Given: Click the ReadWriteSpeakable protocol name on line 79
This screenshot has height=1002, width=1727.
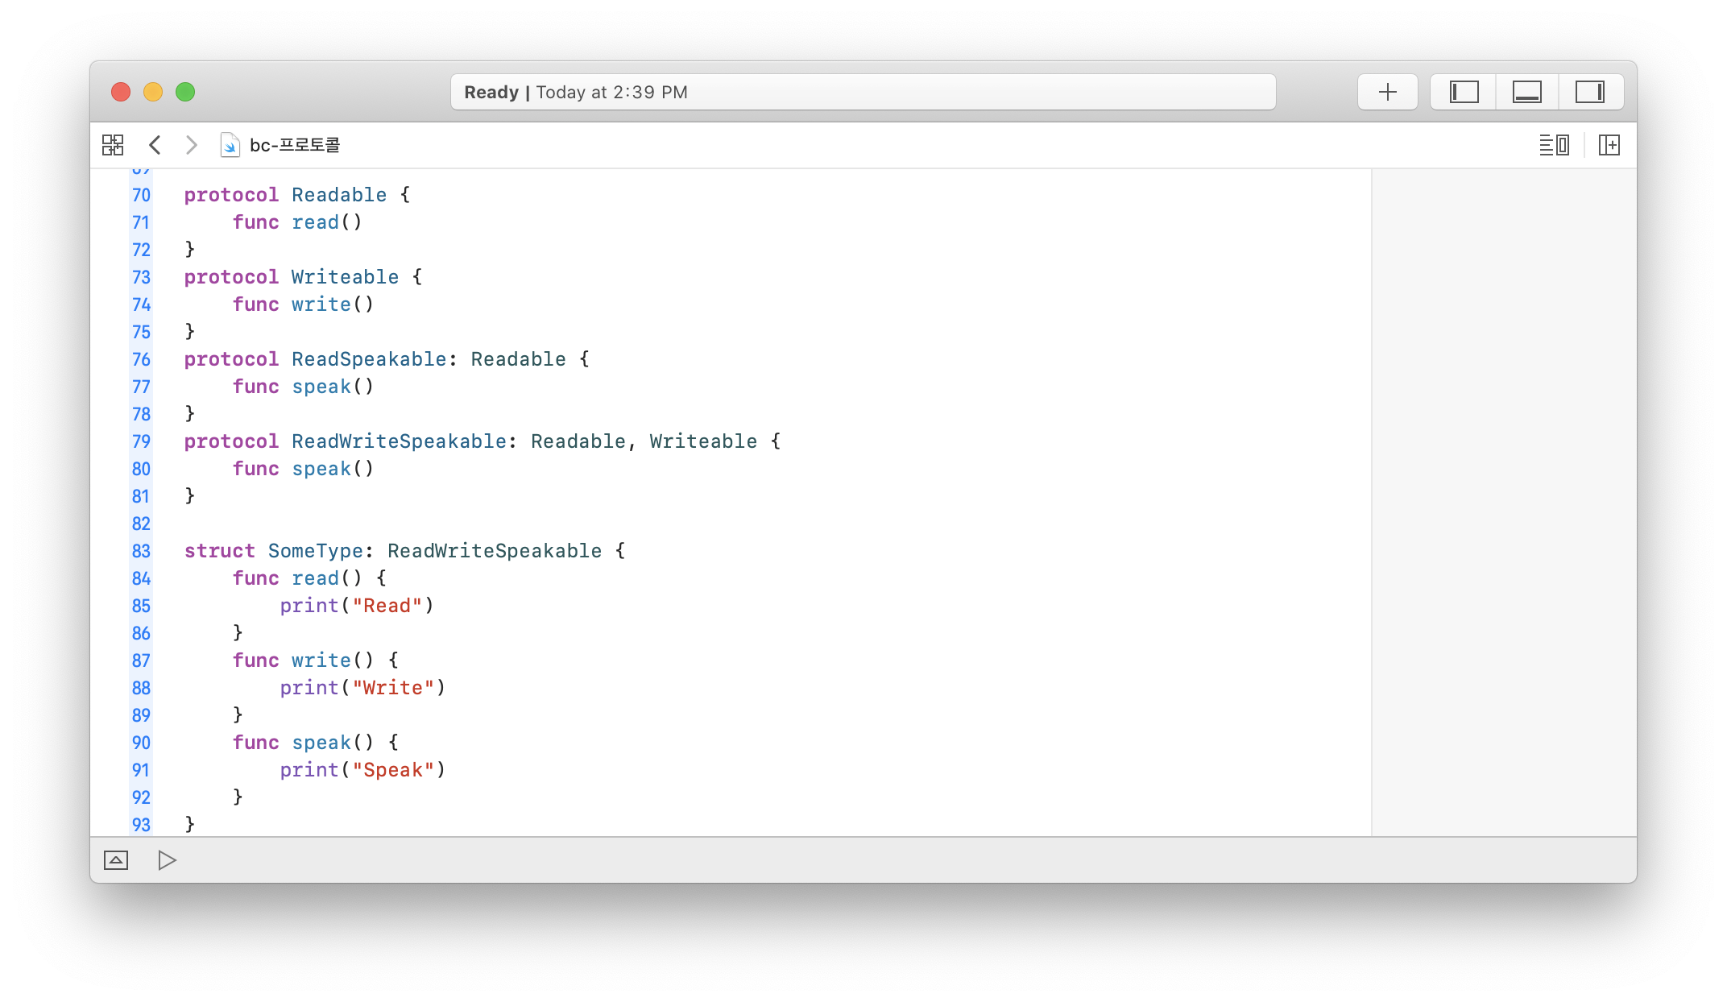Looking at the screenshot, I should point(399,441).
